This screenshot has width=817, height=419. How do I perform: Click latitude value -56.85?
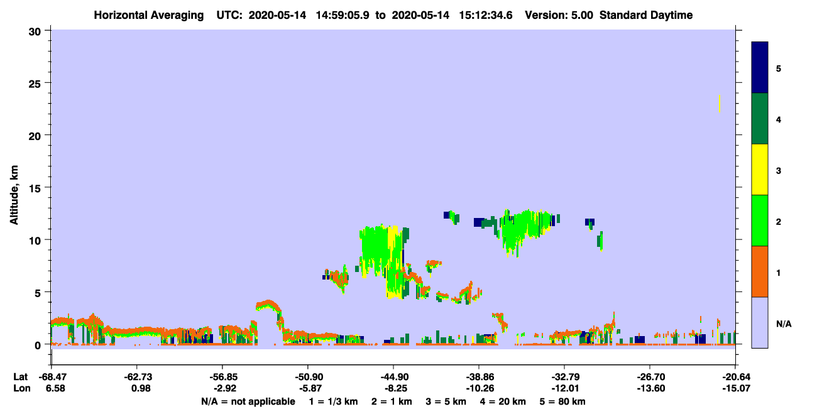pyautogui.click(x=222, y=377)
